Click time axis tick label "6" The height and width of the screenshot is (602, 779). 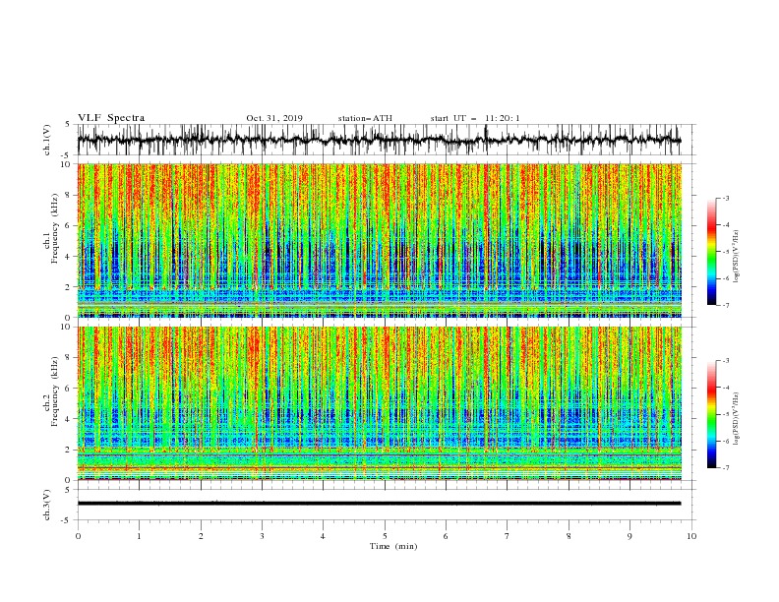446,536
